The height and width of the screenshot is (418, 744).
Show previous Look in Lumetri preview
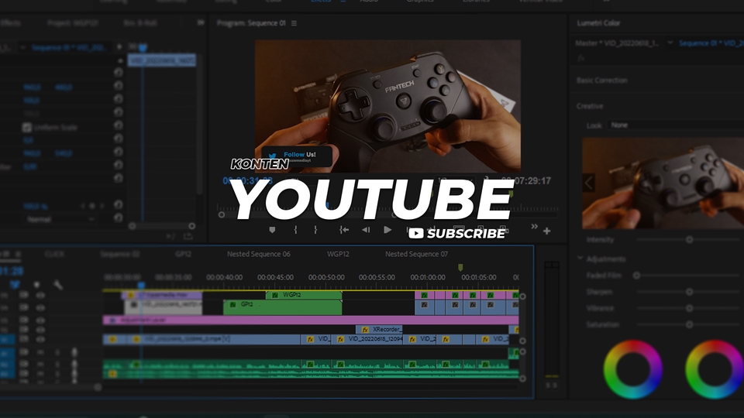click(588, 183)
